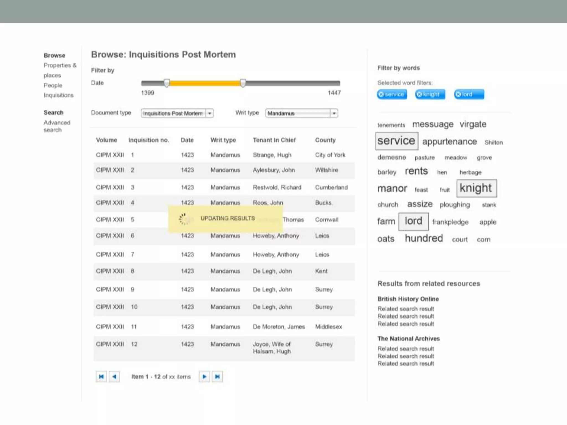This screenshot has width=567, height=425.
Task: Remove the 'service' word filter
Action: [381, 94]
